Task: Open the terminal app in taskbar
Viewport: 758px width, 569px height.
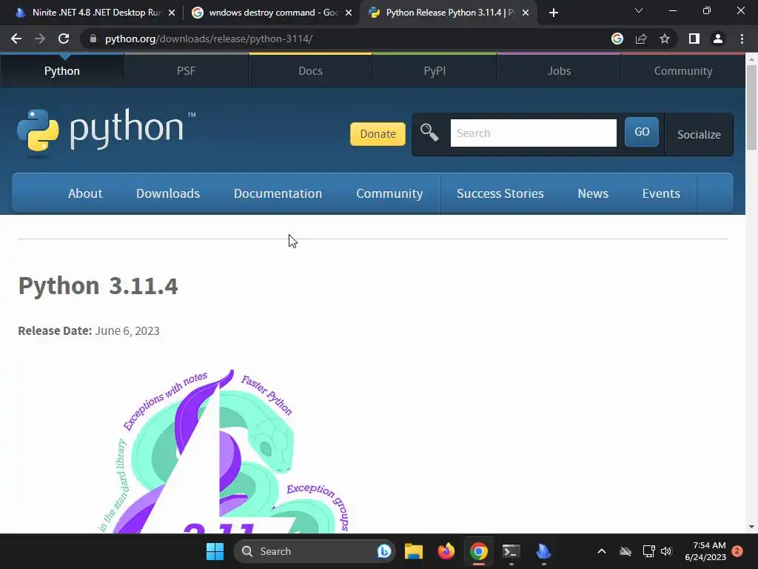Action: (x=511, y=551)
